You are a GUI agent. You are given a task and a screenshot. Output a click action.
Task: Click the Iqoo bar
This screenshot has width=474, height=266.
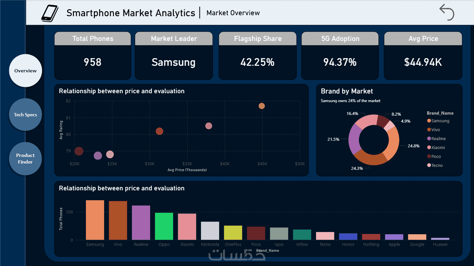[x=279, y=234]
